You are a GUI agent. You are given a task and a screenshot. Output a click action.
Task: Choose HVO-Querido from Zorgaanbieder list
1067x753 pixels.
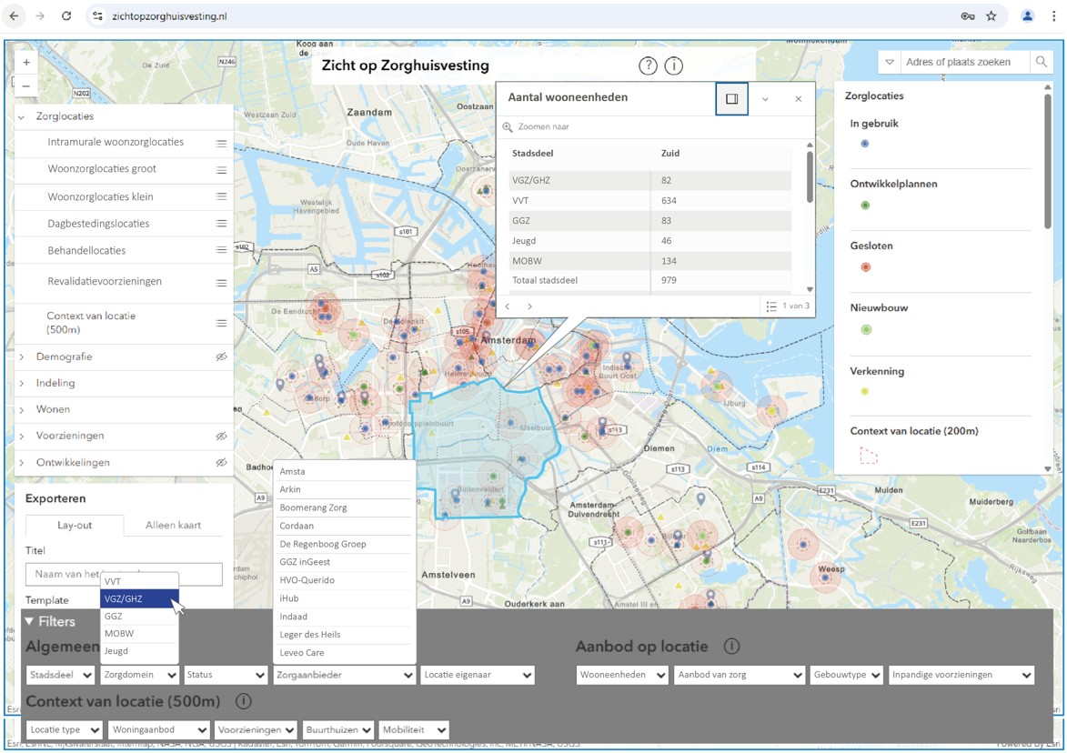(345, 580)
